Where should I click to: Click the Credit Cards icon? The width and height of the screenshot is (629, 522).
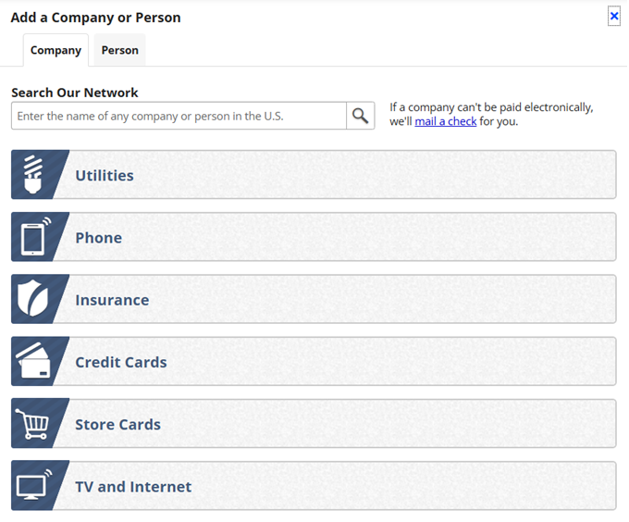[x=32, y=362]
